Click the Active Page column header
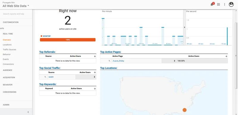238x115 pixels. 118,56
